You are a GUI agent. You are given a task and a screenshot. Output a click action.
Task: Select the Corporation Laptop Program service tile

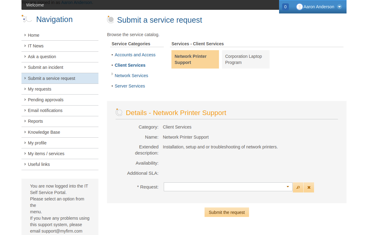click(245, 59)
